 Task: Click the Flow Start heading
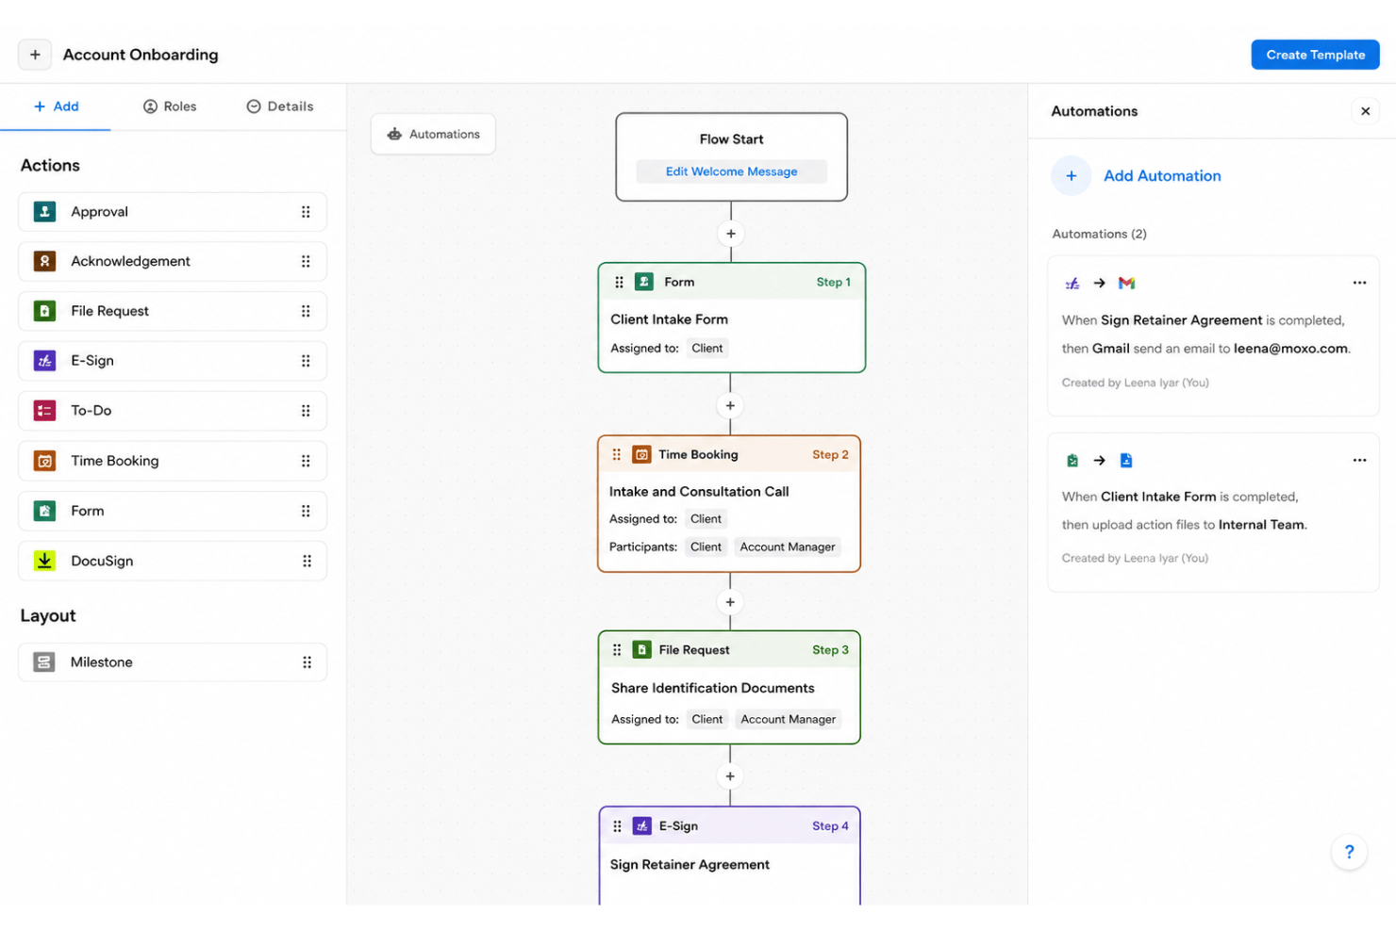pyautogui.click(x=731, y=139)
